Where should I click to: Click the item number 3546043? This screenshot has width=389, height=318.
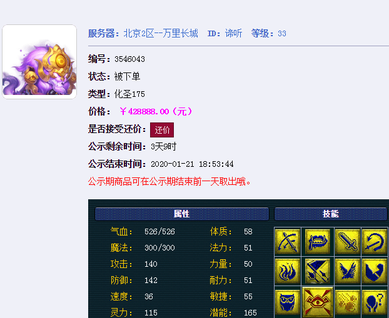pos(129,59)
